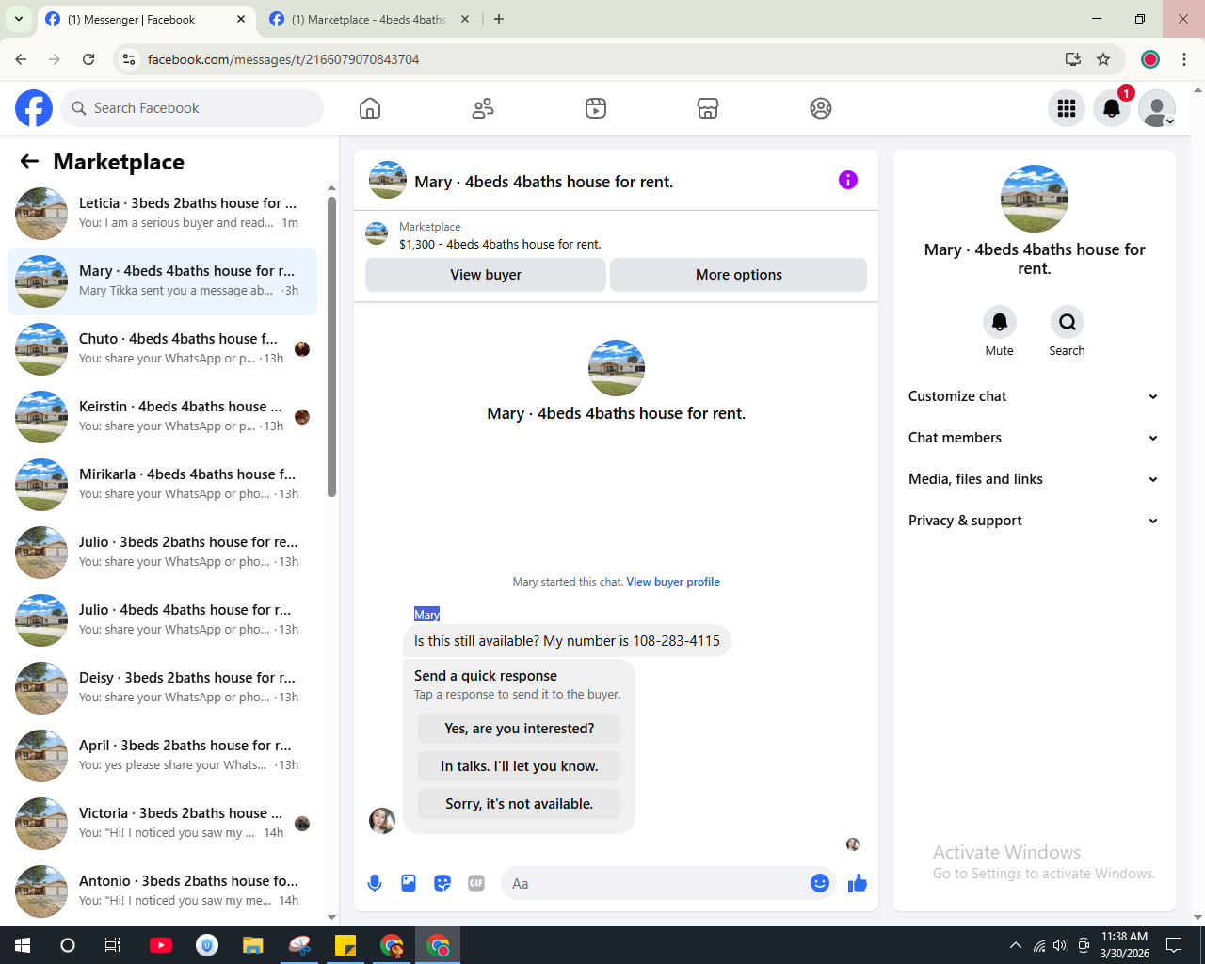This screenshot has height=964, width=1205.
Task: Click the Search Facebook field
Action: [192, 108]
